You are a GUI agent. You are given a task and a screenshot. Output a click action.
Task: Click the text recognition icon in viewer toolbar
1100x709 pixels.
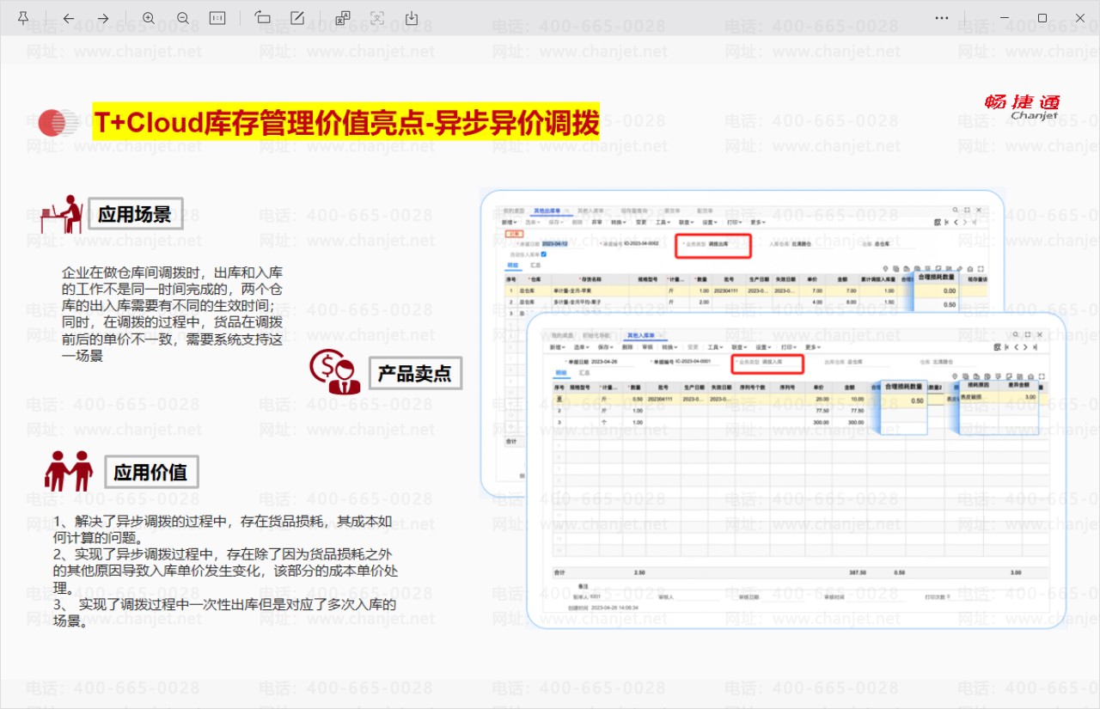click(x=376, y=18)
